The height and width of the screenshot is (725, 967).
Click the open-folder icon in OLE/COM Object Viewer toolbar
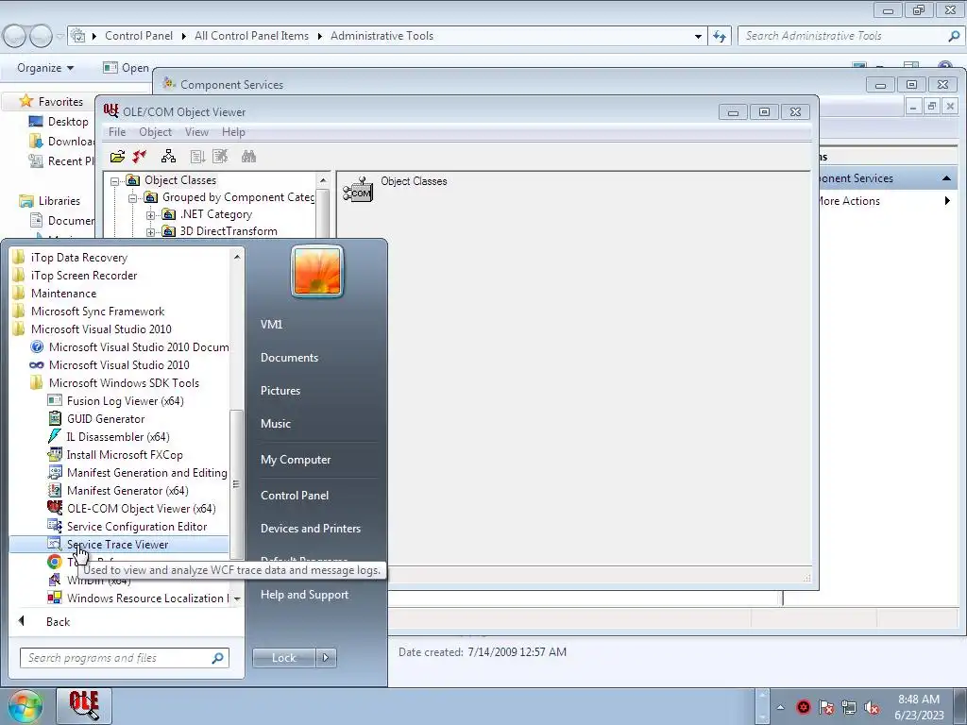click(117, 157)
